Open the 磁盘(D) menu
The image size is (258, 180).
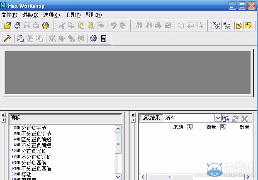(30, 15)
